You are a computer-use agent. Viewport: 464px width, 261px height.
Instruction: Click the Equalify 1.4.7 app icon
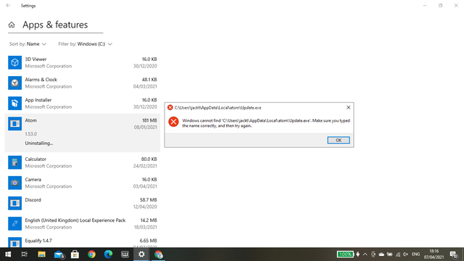(14, 242)
